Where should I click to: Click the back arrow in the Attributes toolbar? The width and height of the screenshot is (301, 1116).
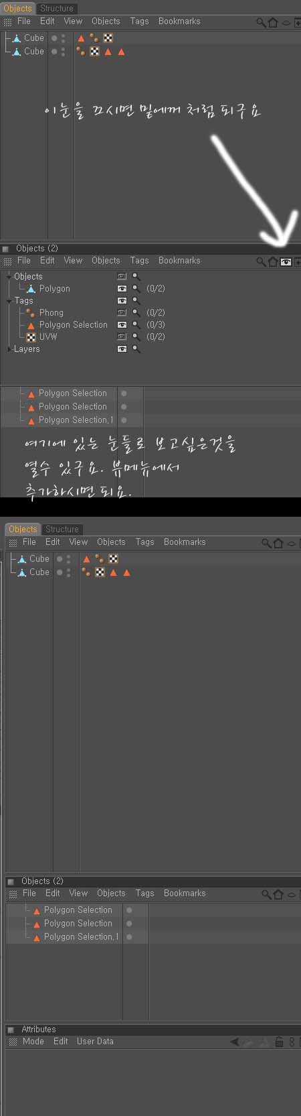click(235, 1042)
